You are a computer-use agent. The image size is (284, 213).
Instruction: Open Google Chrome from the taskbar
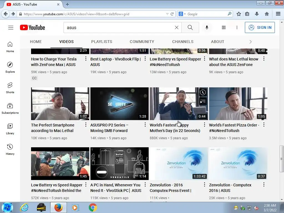pos(93,207)
